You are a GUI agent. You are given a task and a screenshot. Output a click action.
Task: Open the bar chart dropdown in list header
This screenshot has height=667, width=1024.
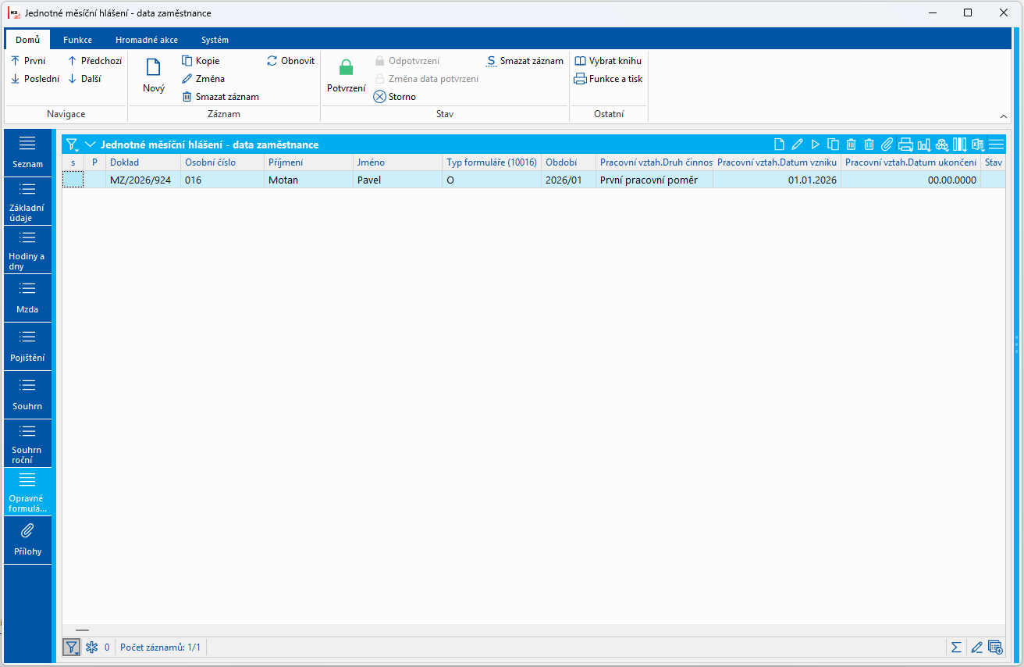(x=924, y=144)
